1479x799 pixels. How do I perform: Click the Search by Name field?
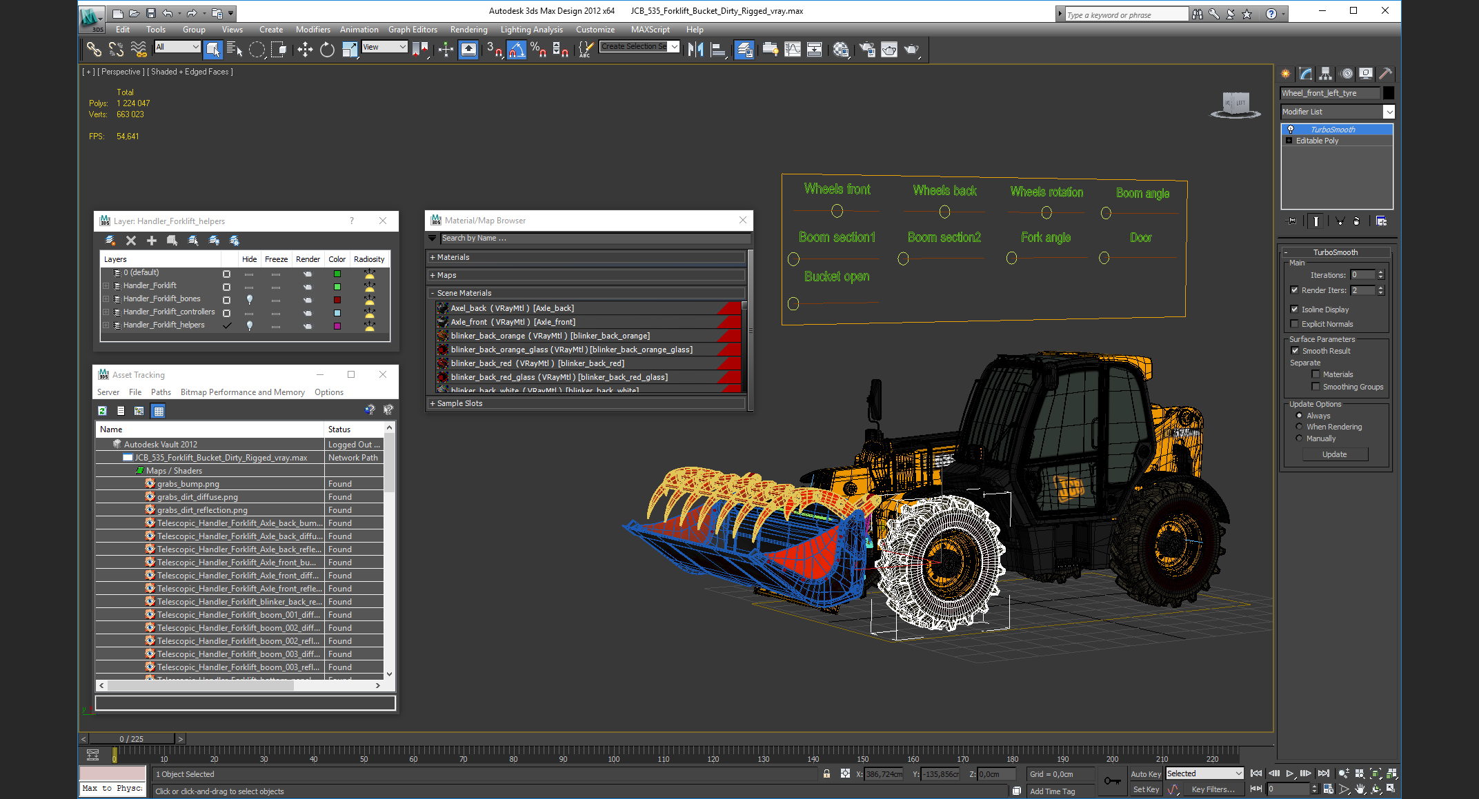click(595, 239)
